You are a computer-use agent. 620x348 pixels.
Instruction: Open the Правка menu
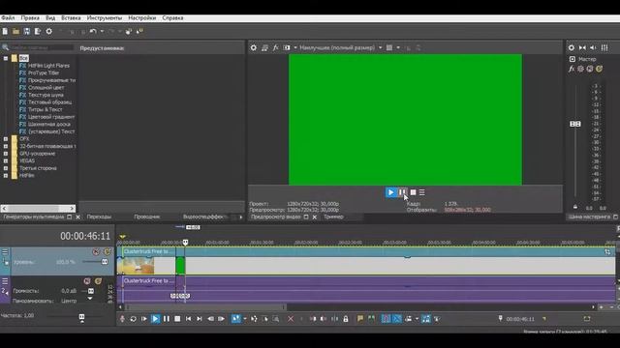[30, 17]
